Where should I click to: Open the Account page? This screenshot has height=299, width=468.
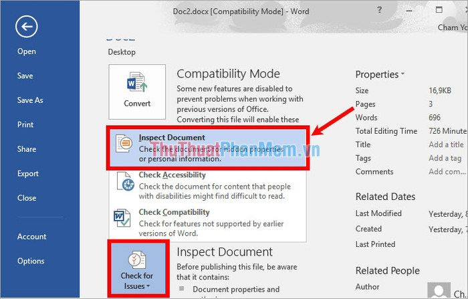pyautogui.click(x=31, y=237)
